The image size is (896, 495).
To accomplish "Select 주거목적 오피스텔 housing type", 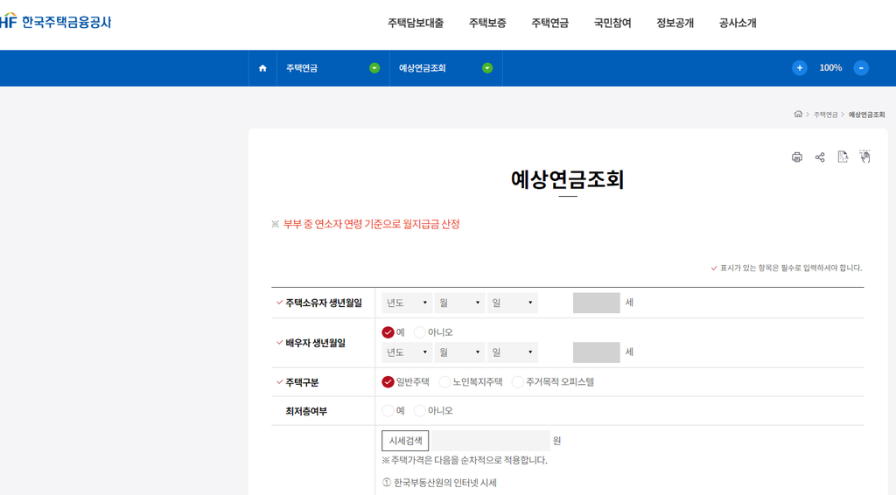I will (518, 382).
